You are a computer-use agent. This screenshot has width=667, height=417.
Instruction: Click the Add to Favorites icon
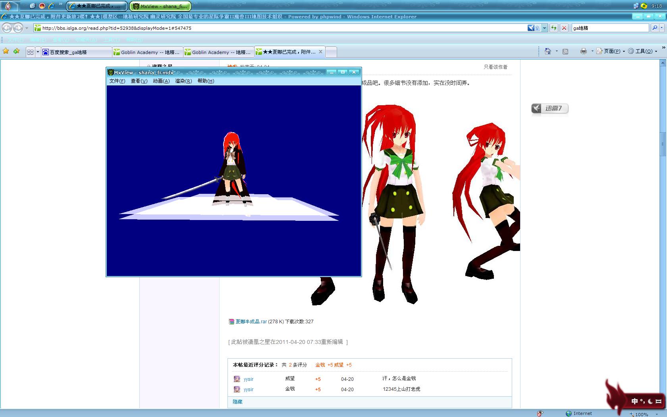pos(16,51)
